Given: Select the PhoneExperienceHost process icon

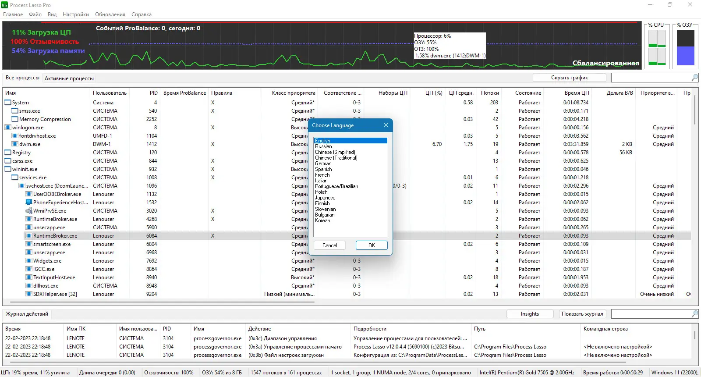Looking at the screenshot, I should click(29, 203).
